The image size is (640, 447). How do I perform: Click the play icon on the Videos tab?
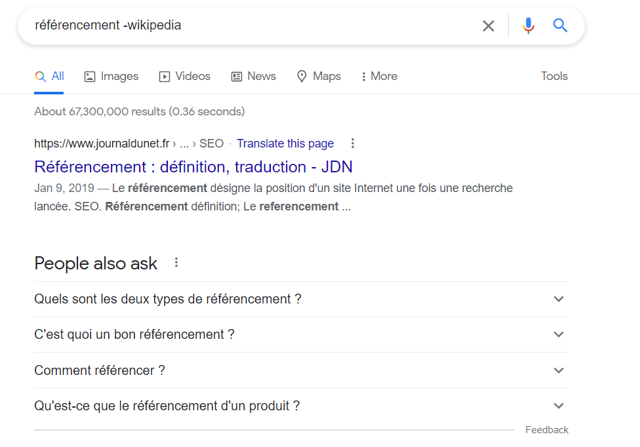163,76
